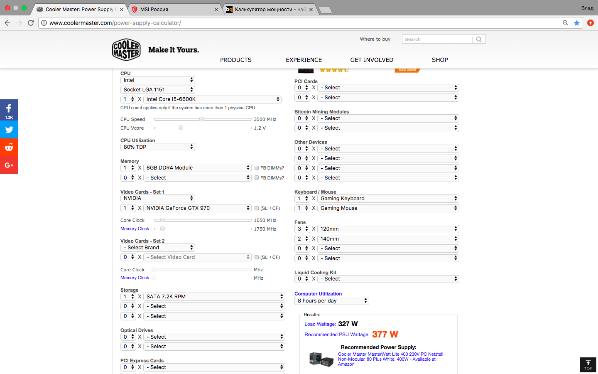Click the Where to buy link
598x374 pixels.
tap(375, 39)
